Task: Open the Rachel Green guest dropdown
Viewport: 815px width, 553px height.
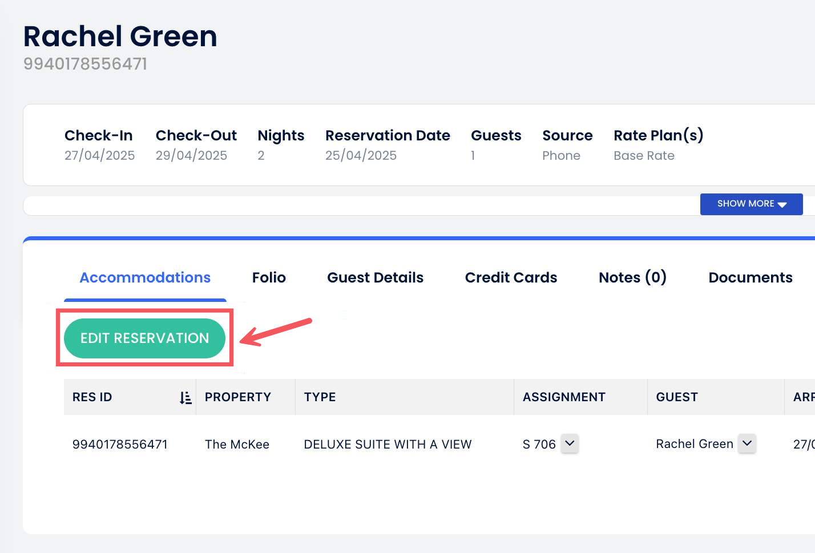Action: point(747,443)
